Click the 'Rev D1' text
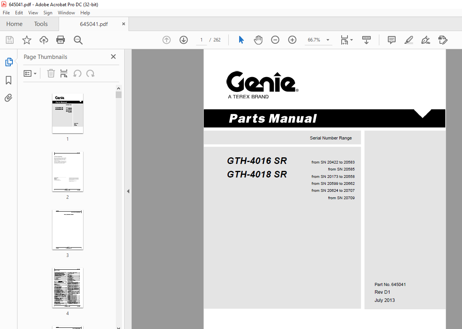Screen dimensions: 462x329 (382, 292)
